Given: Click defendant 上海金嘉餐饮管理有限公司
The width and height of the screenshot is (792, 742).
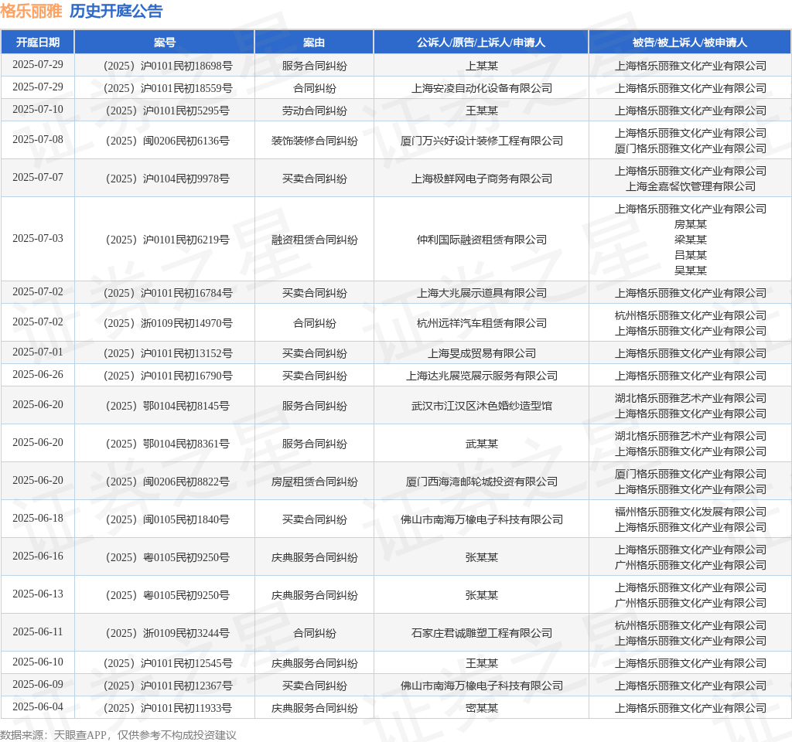Looking at the screenshot, I should 690,186.
